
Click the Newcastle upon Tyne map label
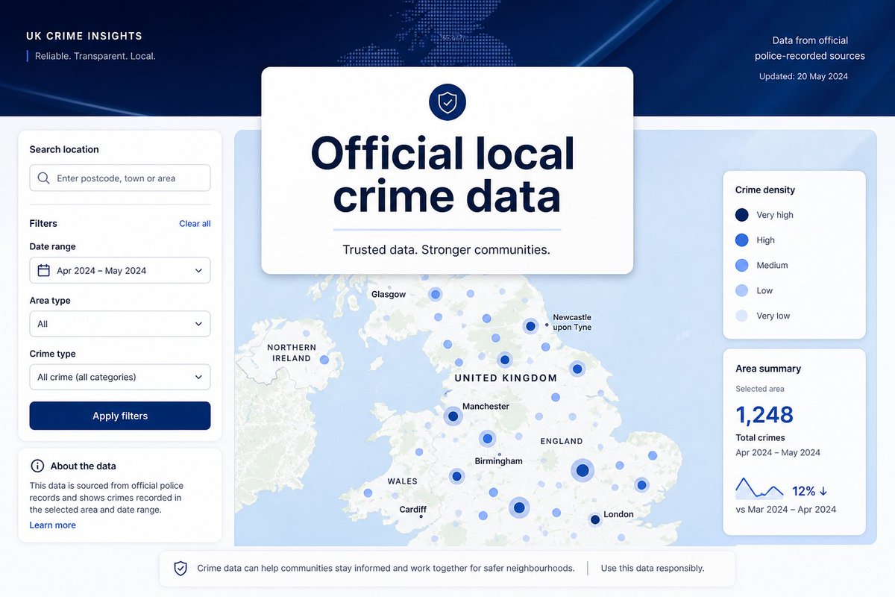click(x=572, y=322)
